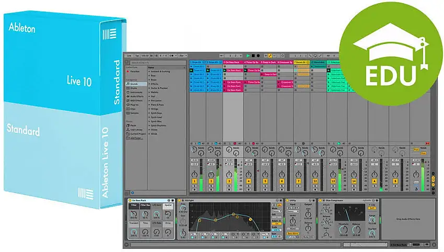Select the 3 Oxi Bass Rack track header

click(x=233, y=62)
